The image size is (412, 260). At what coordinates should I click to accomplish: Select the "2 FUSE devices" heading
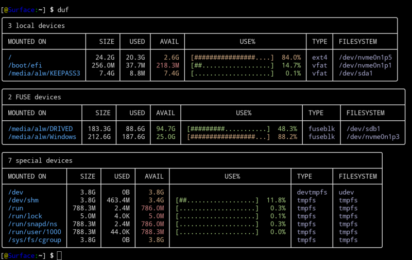point(35,97)
